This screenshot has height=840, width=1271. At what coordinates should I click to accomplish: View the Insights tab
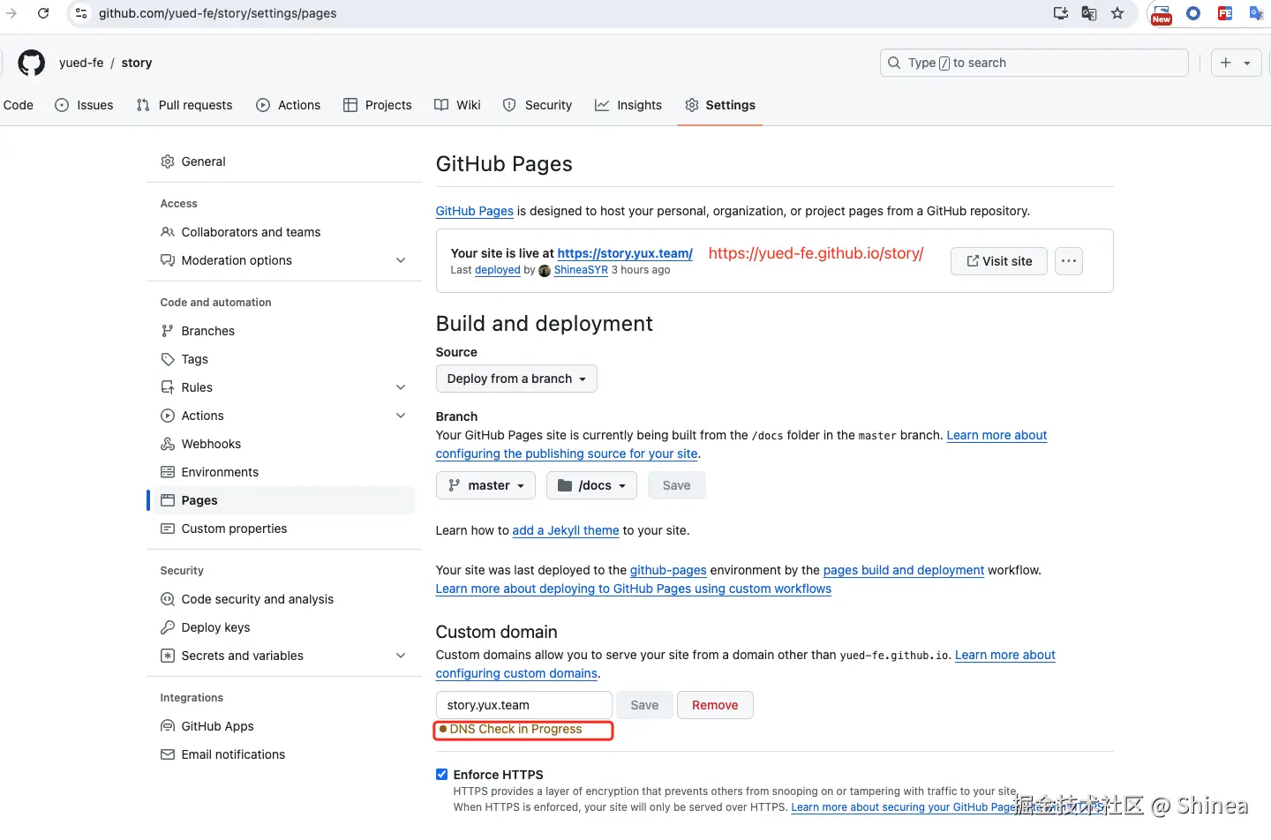[628, 105]
